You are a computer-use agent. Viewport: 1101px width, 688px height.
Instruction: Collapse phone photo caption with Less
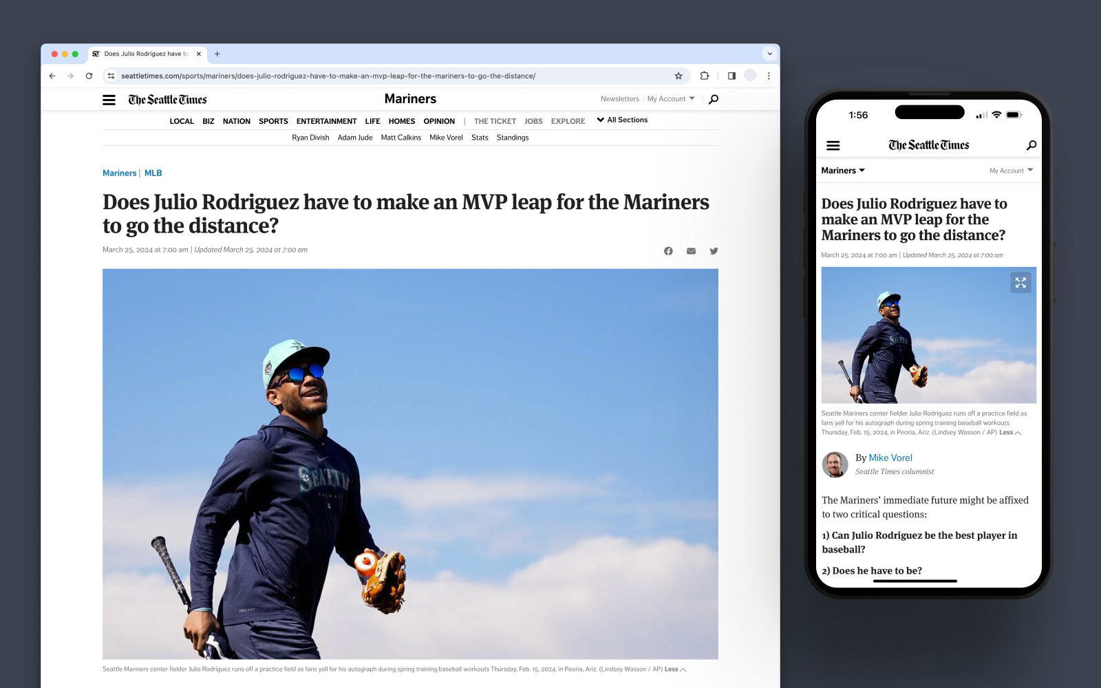tap(1010, 433)
